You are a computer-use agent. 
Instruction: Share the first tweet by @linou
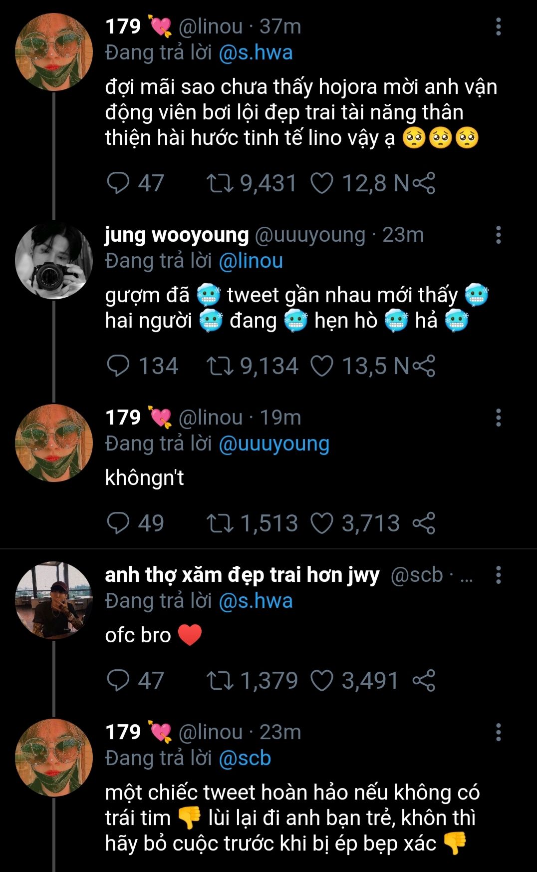tap(424, 183)
